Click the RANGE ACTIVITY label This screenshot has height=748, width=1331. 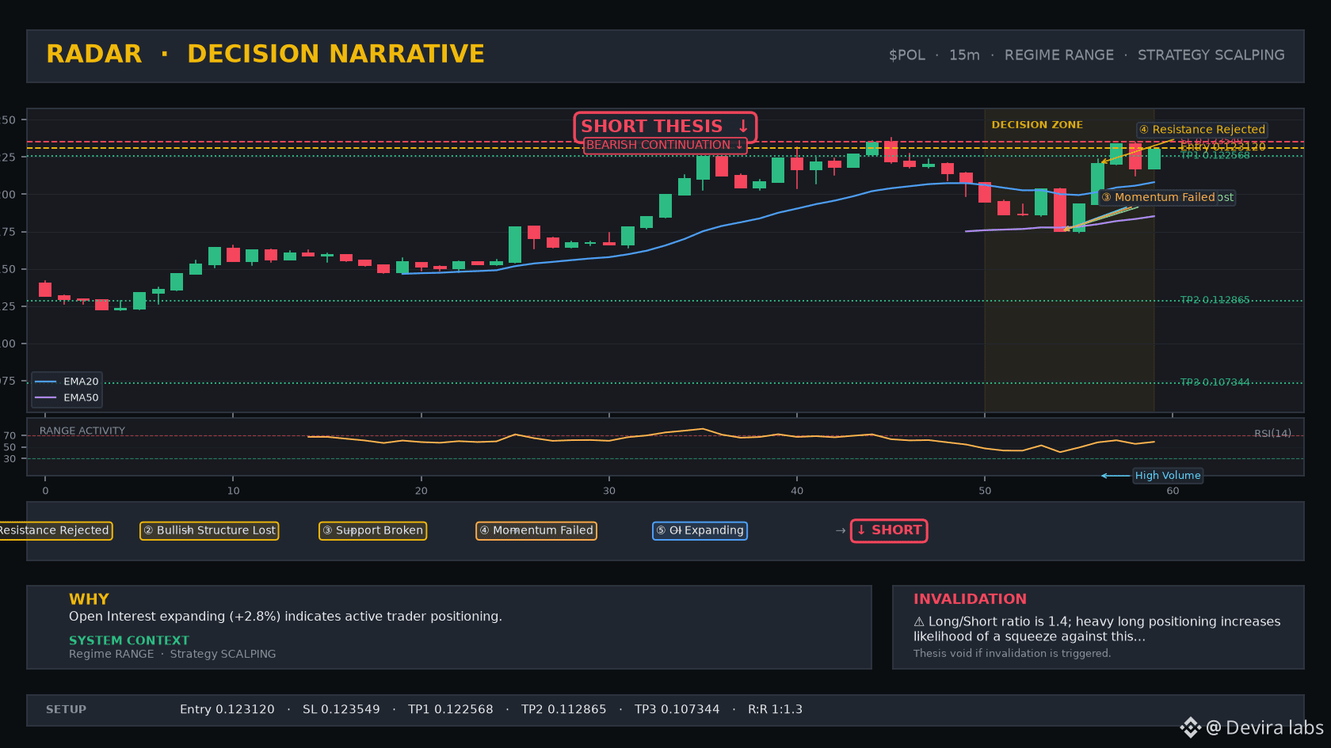82,431
